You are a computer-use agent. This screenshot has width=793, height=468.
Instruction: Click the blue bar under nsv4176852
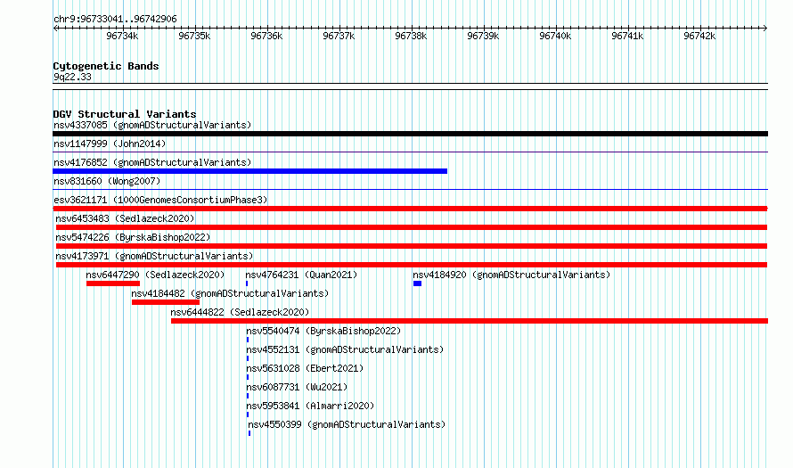point(249,171)
